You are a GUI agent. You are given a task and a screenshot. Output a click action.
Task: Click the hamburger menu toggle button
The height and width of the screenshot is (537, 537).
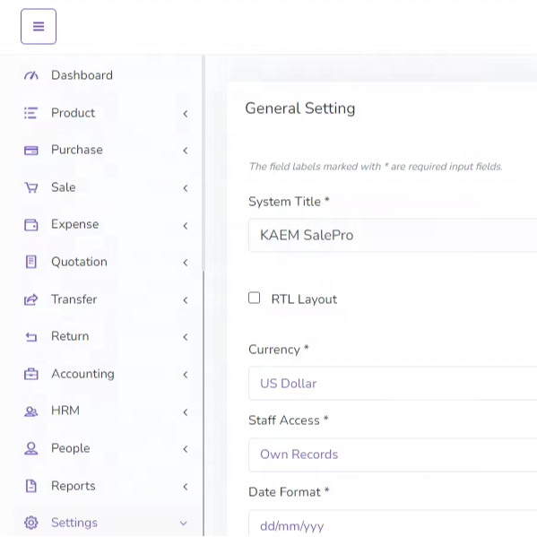point(39,26)
